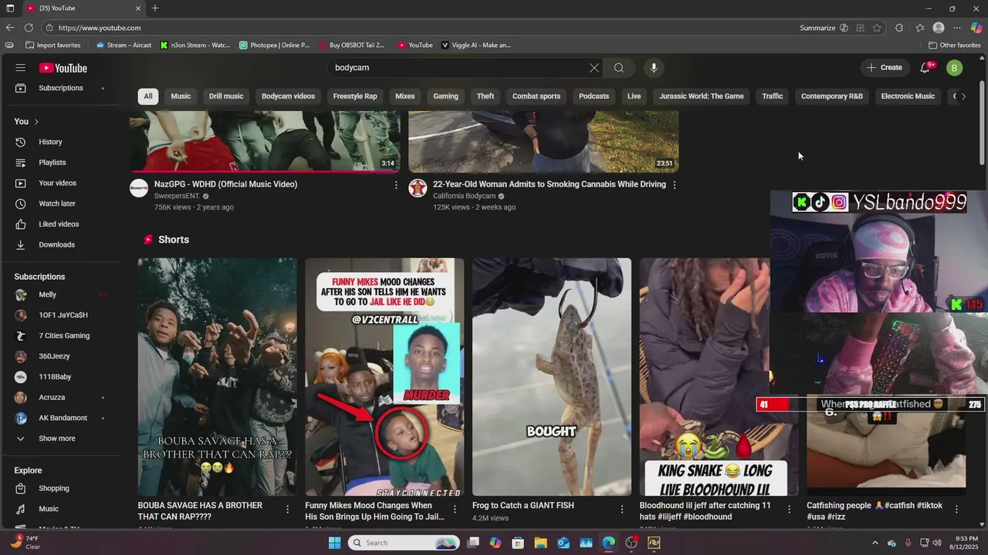Select the Bodycam videos chip
This screenshot has width=988, height=555.
click(288, 96)
